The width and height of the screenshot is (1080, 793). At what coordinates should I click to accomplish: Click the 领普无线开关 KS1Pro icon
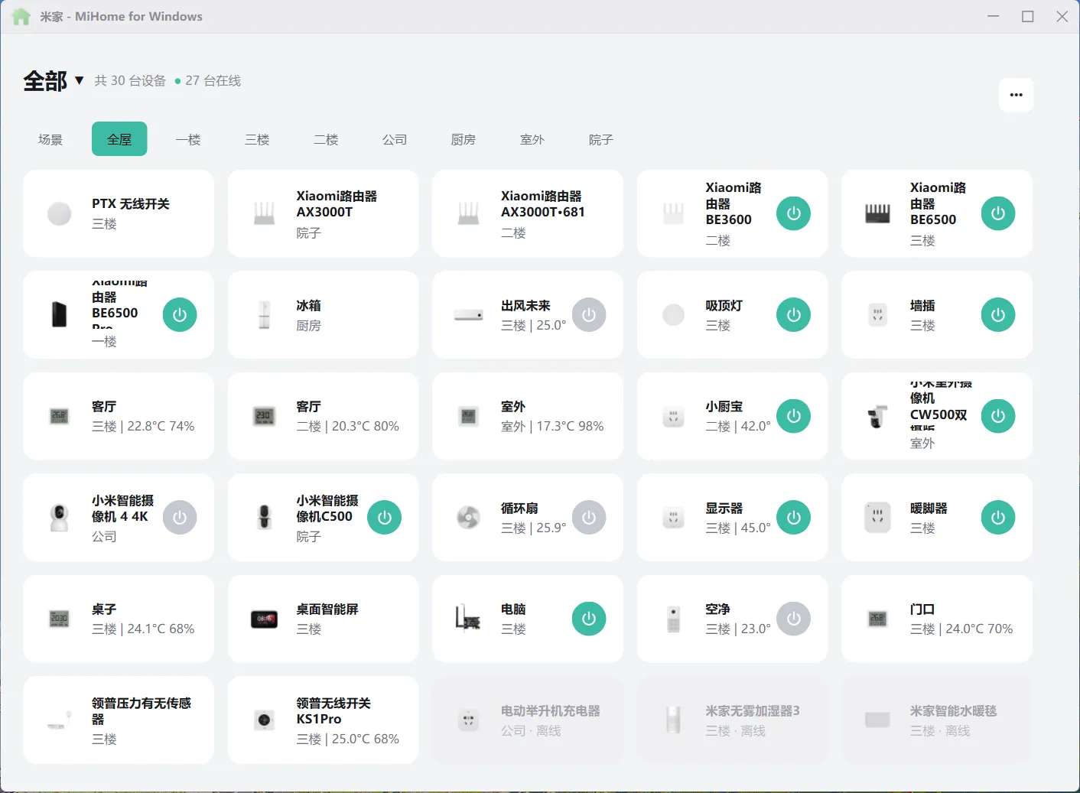click(x=264, y=720)
